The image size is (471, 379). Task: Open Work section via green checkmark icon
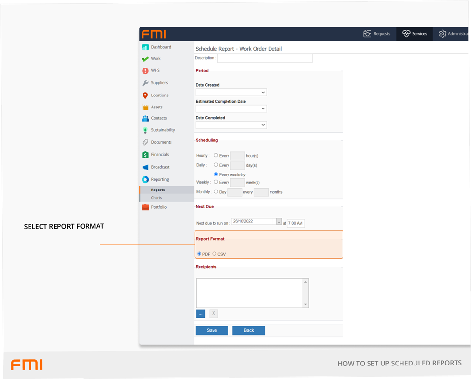click(145, 59)
